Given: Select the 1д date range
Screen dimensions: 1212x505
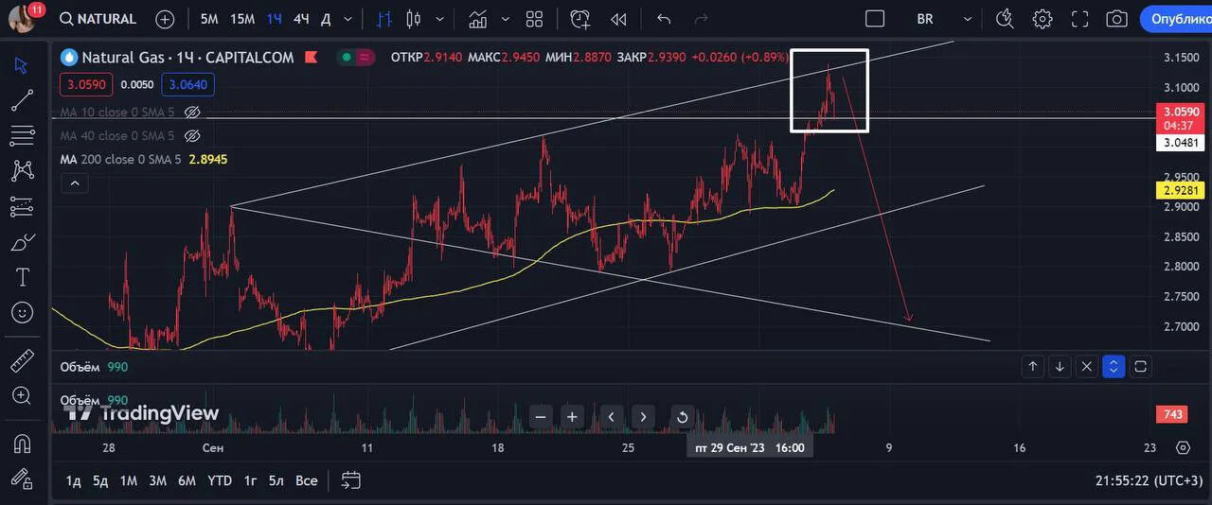Looking at the screenshot, I should [x=73, y=480].
